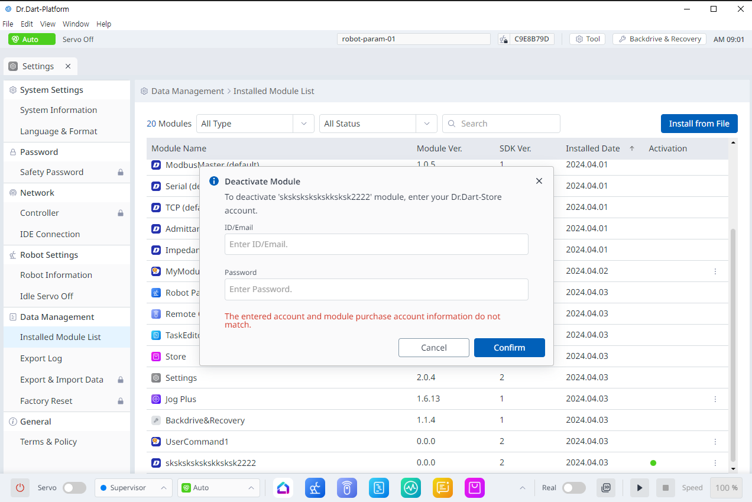Open the pink-green monitoring waveform icon
The image size is (752, 502).
411,488
